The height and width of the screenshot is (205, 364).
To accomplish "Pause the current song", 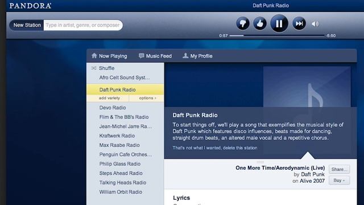I will [279, 23].
